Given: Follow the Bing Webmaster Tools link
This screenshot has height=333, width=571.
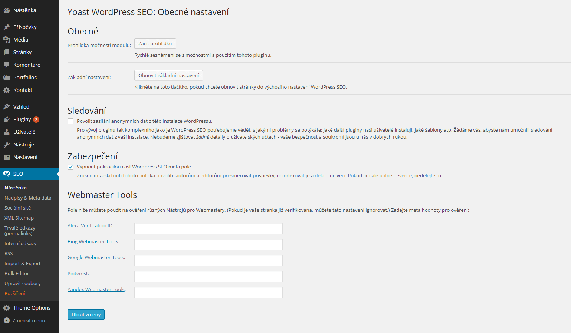Looking at the screenshot, I should coord(93,241).
